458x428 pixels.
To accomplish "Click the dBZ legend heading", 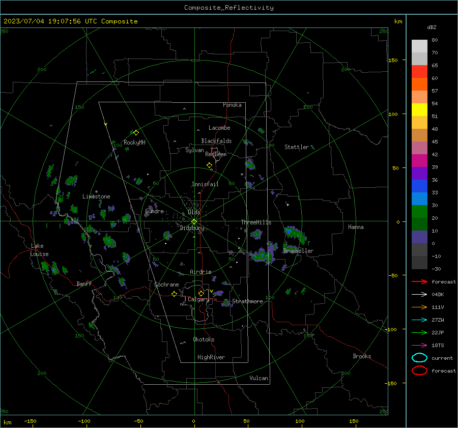I will tap(432, 27).
